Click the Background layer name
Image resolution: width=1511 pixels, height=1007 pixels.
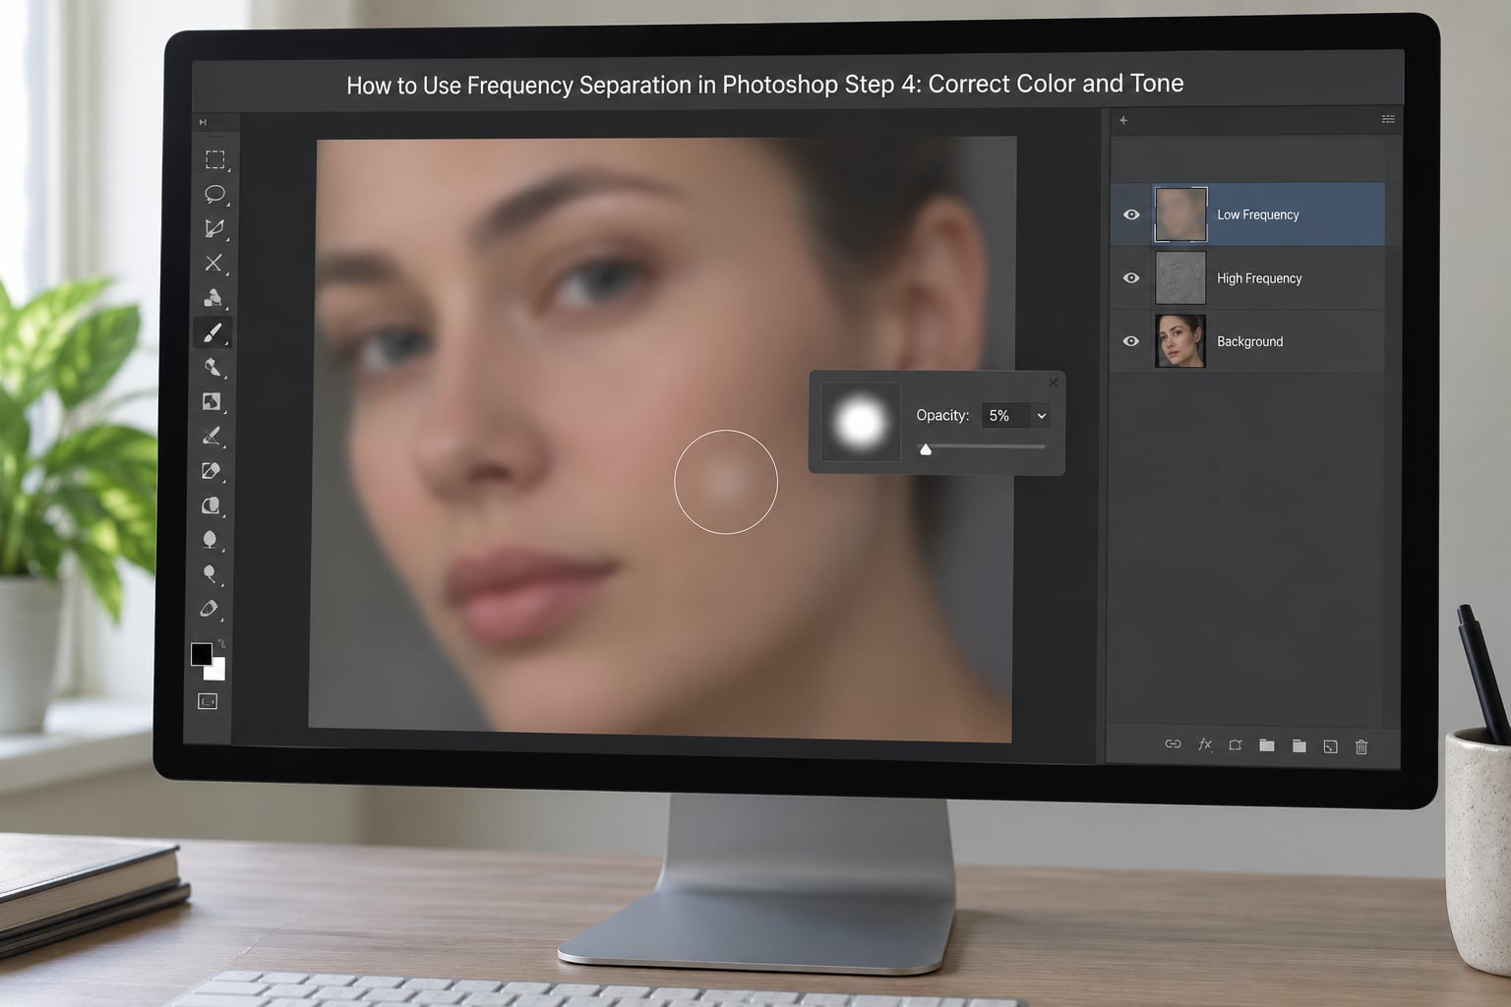tap(1249, 341)
